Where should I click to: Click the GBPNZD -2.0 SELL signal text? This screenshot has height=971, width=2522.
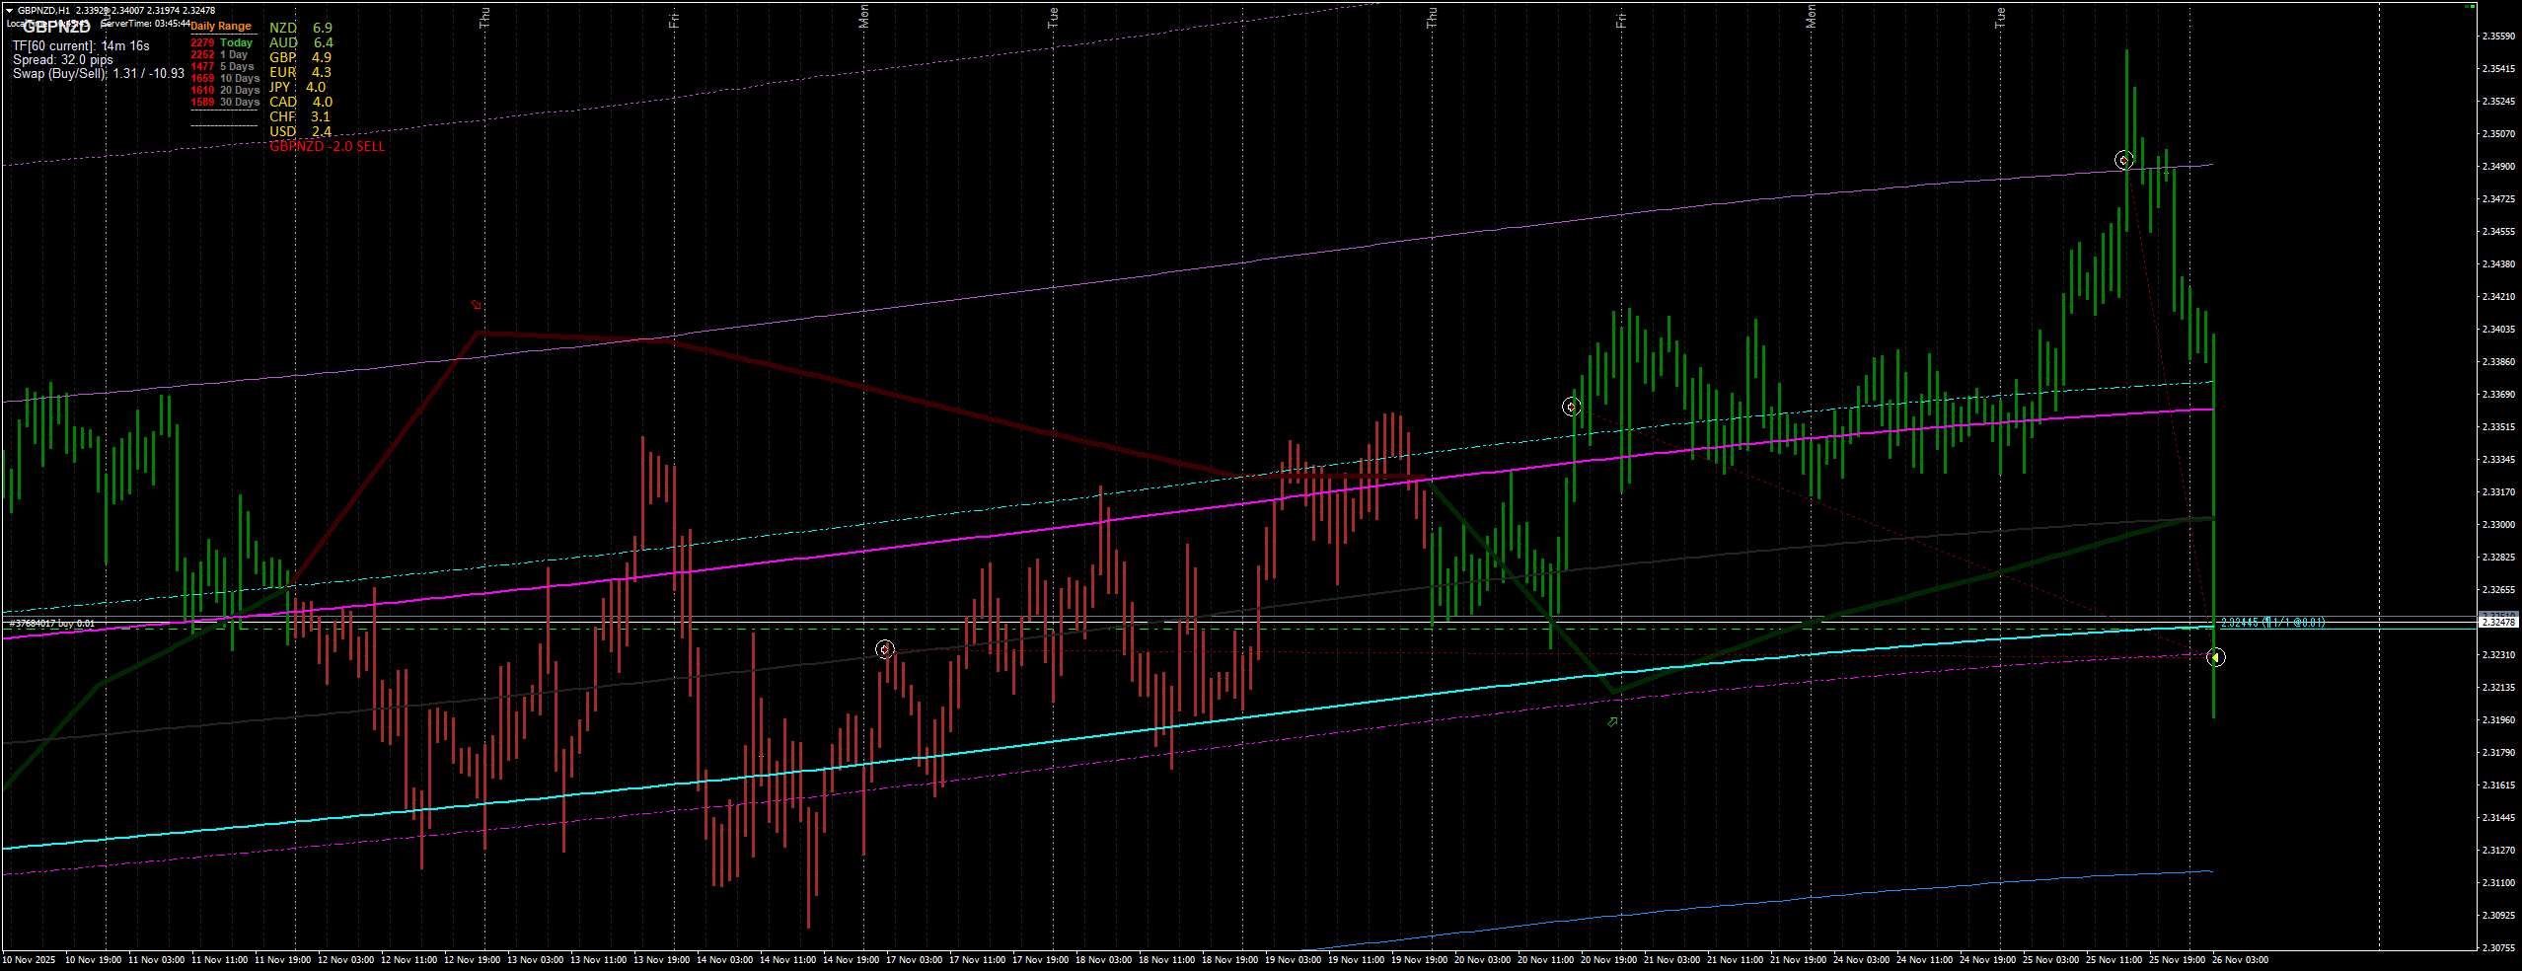click(x=327, y=146)
